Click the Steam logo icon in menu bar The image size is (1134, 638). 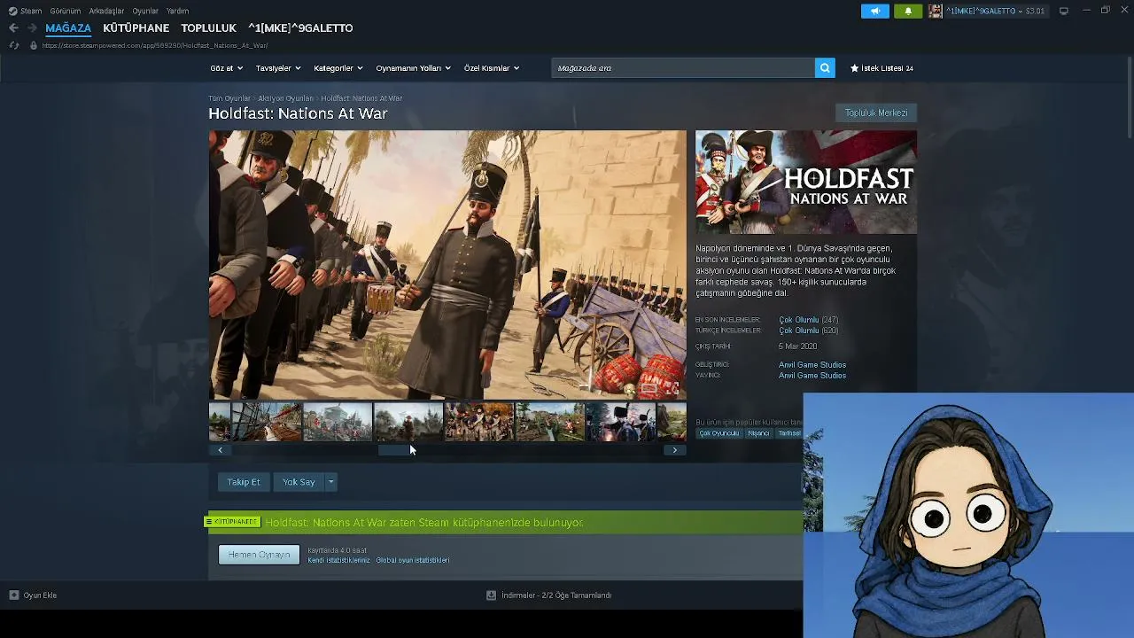12,11
